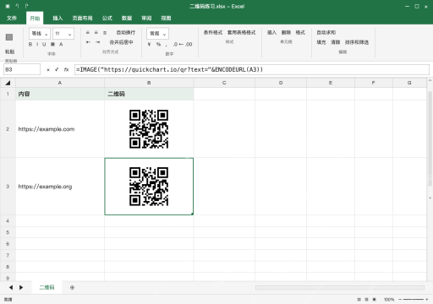Select row 2 header
The image size is (433, 304).
click(x=8, y=129)
